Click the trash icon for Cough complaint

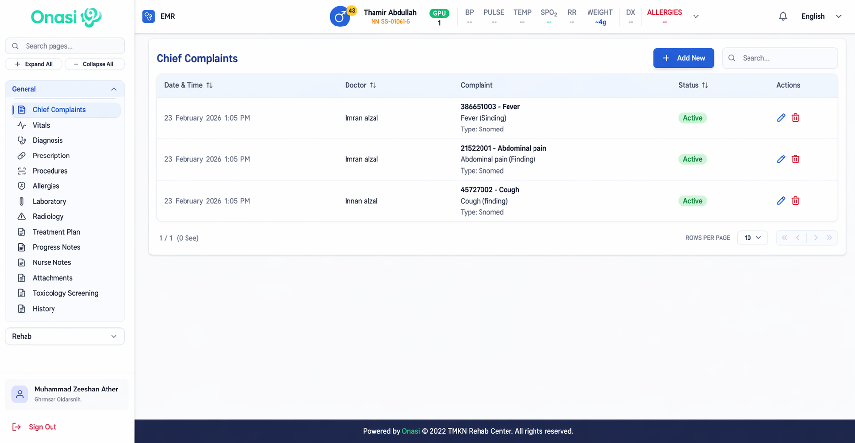(x=795, y=201)
